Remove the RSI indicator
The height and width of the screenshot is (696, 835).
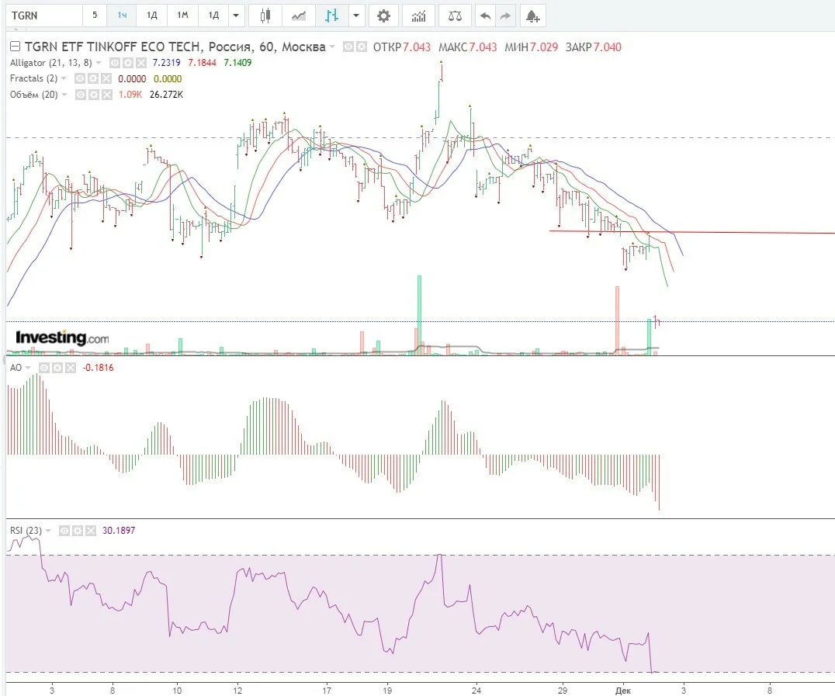(91, 531)
